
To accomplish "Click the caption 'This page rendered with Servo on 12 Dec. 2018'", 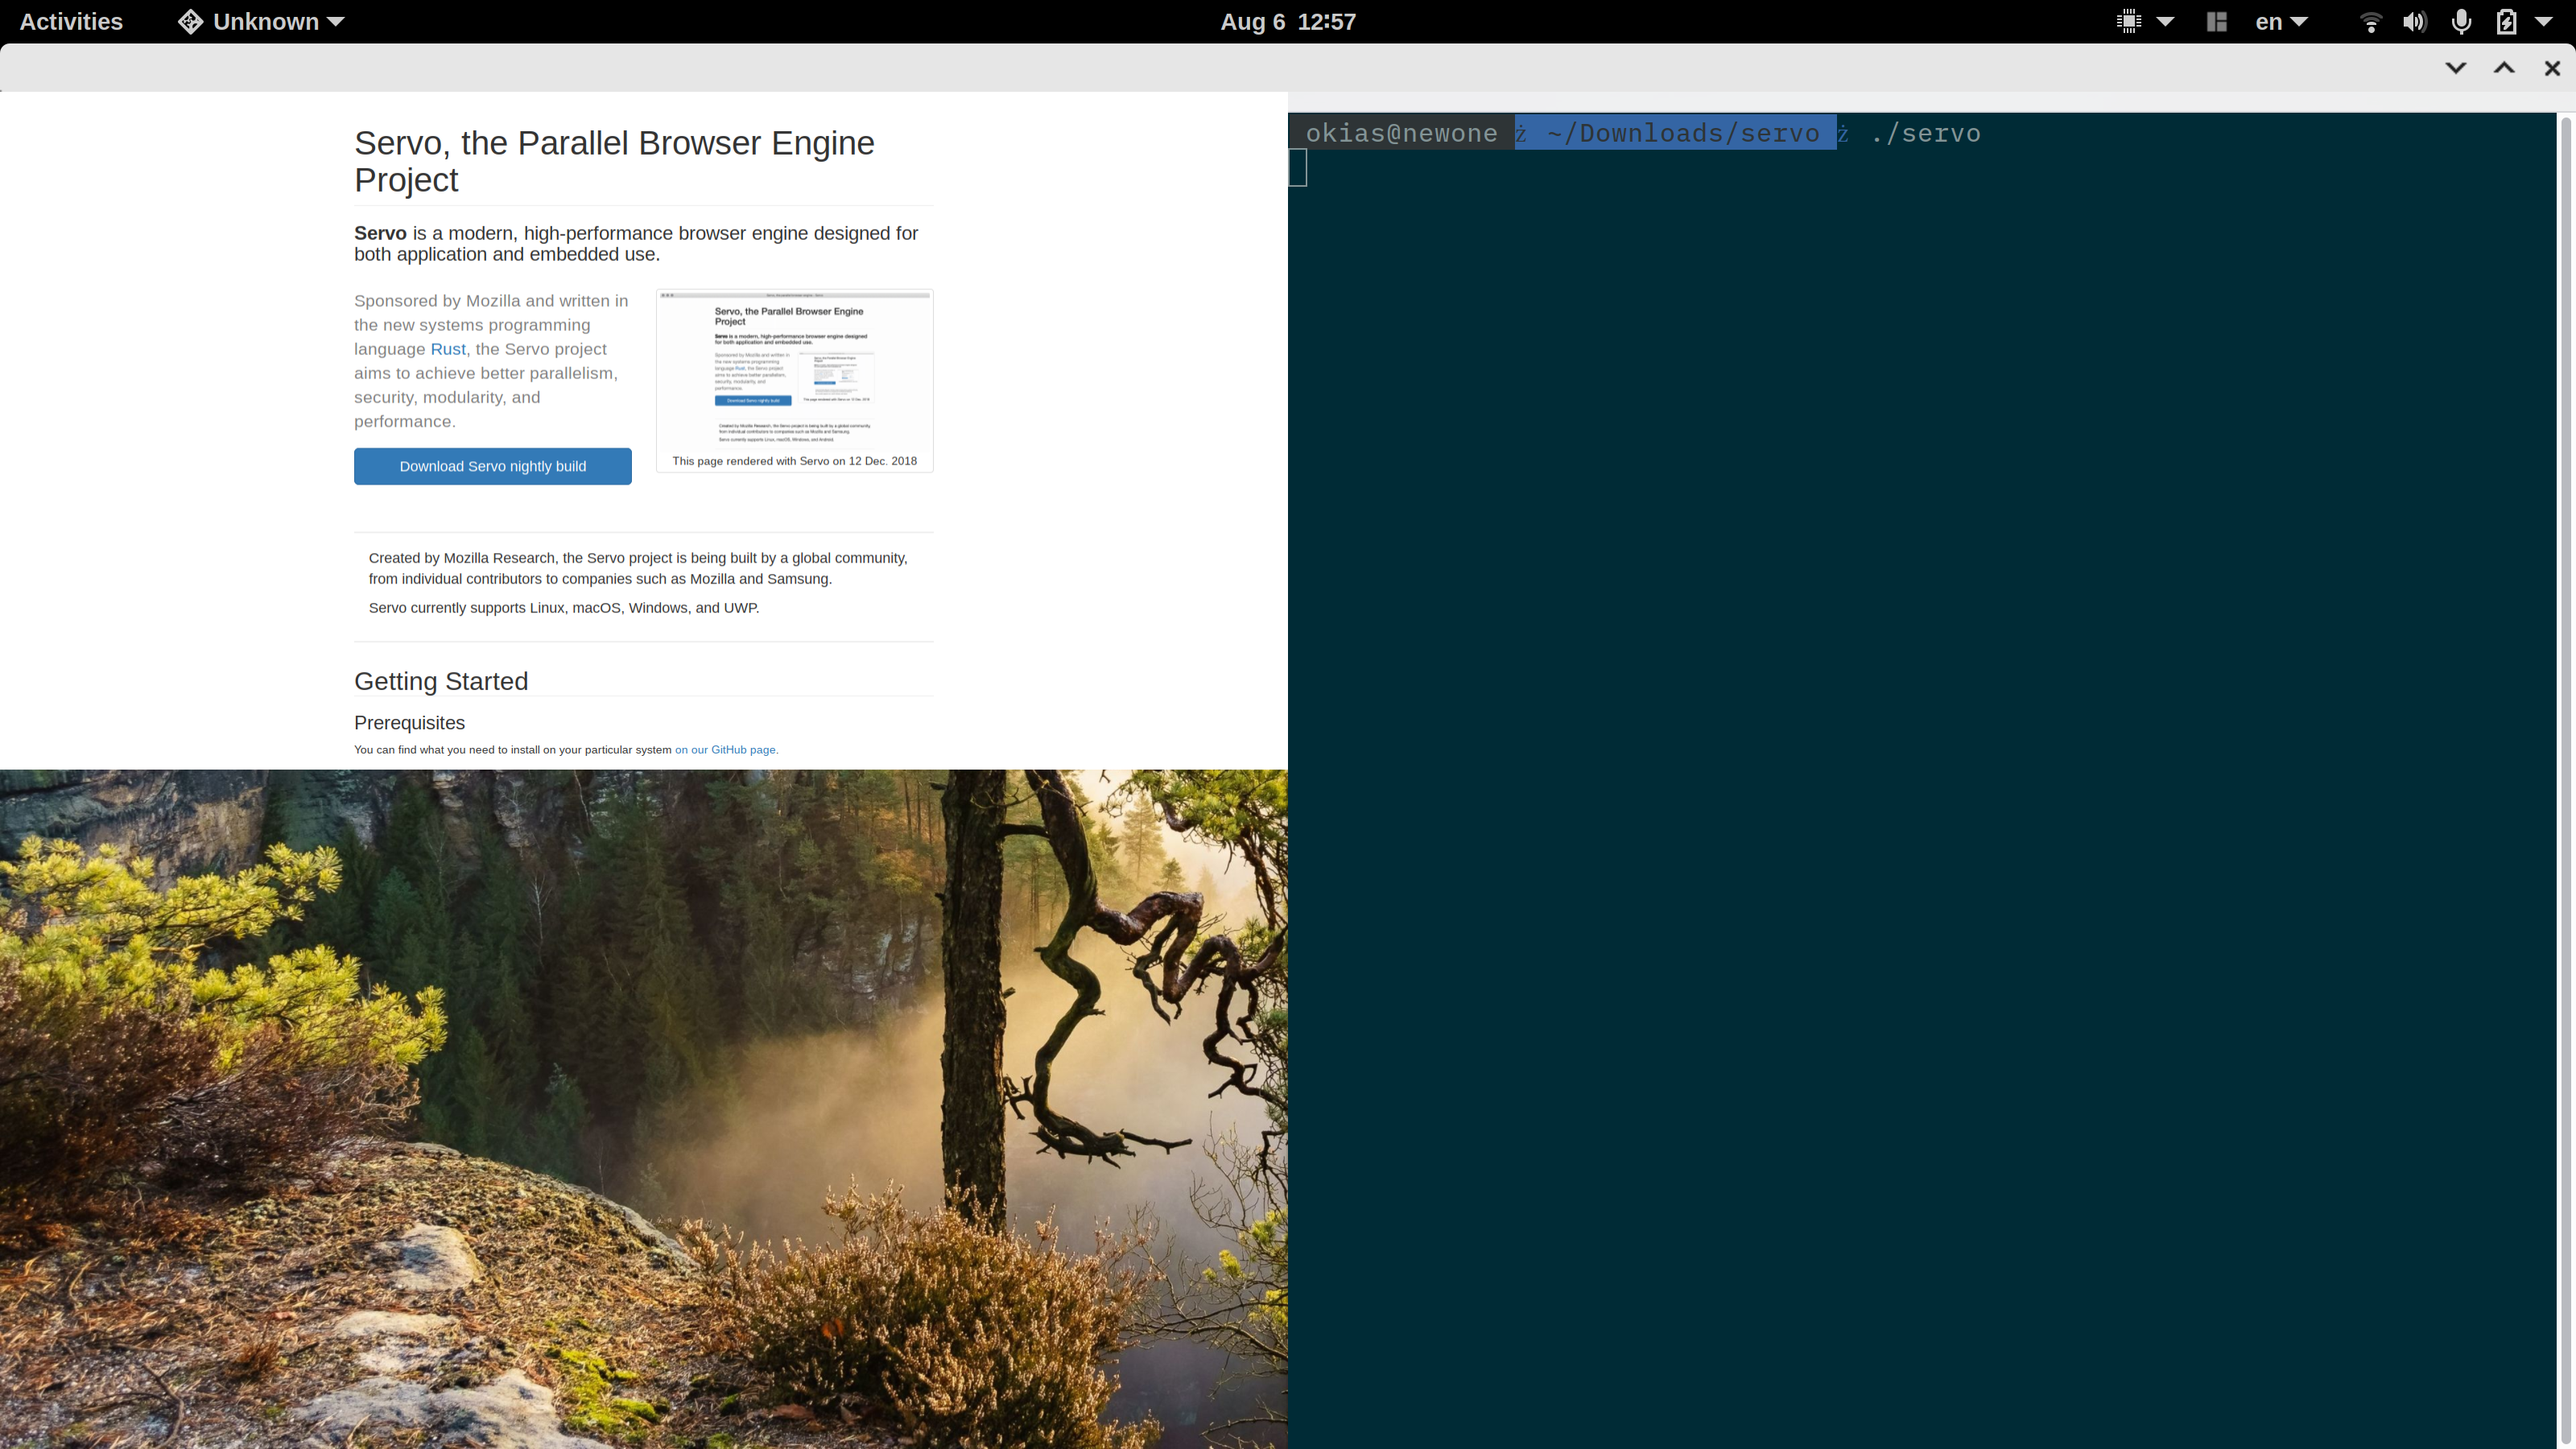I will pyautogui.click(x=795, y=461).
